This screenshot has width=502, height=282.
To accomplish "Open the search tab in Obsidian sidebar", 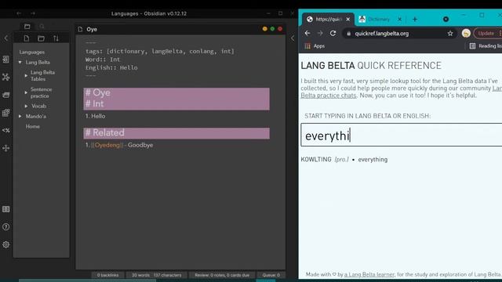I will (x=42, y=27).
